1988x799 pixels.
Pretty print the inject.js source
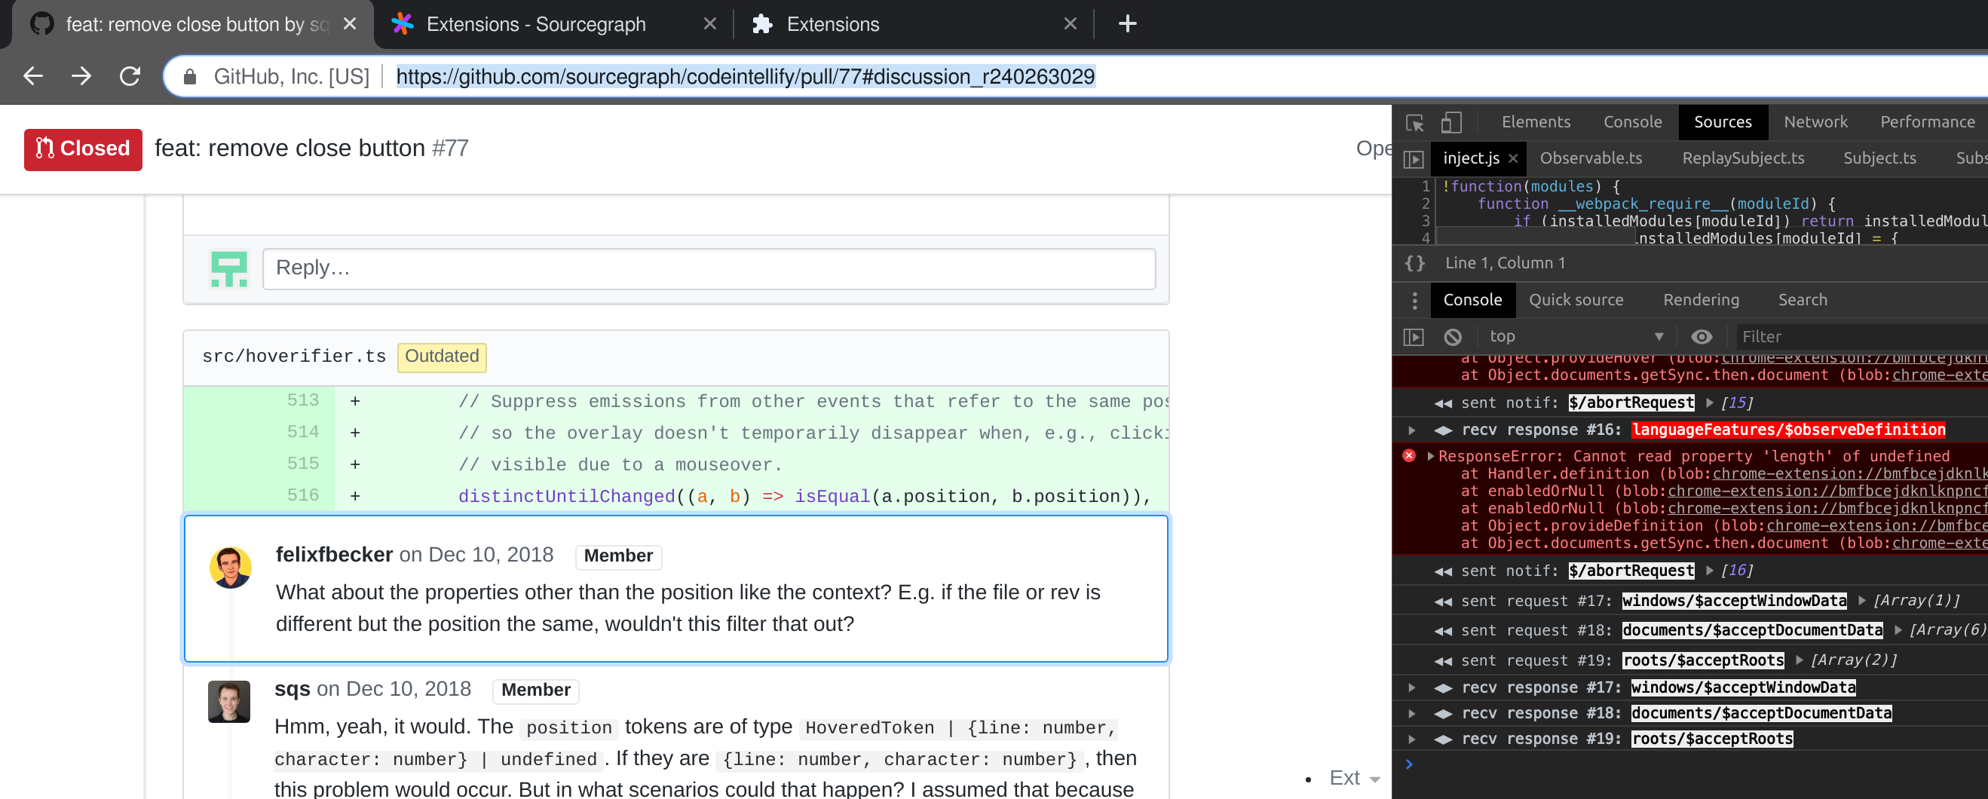pyautogui.click(x=1414, y=263)
